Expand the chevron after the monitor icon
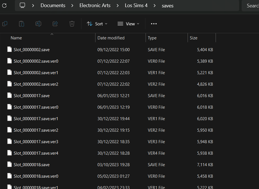 point(33,6)
